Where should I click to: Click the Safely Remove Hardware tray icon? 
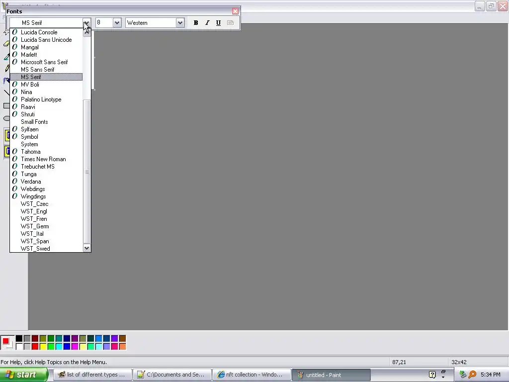tap(463, 375)
